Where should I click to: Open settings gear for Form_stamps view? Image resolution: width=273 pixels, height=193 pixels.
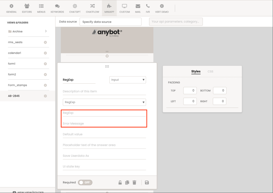point(45,85)
